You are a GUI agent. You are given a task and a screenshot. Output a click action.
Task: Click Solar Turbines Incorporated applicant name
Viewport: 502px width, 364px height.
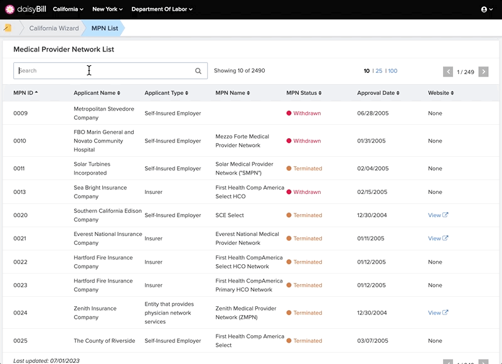[x=92, y=168]
